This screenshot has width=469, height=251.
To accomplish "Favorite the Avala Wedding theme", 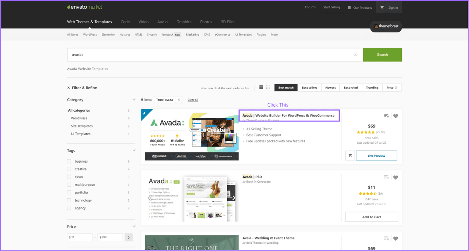I will (x=396, y=239).
